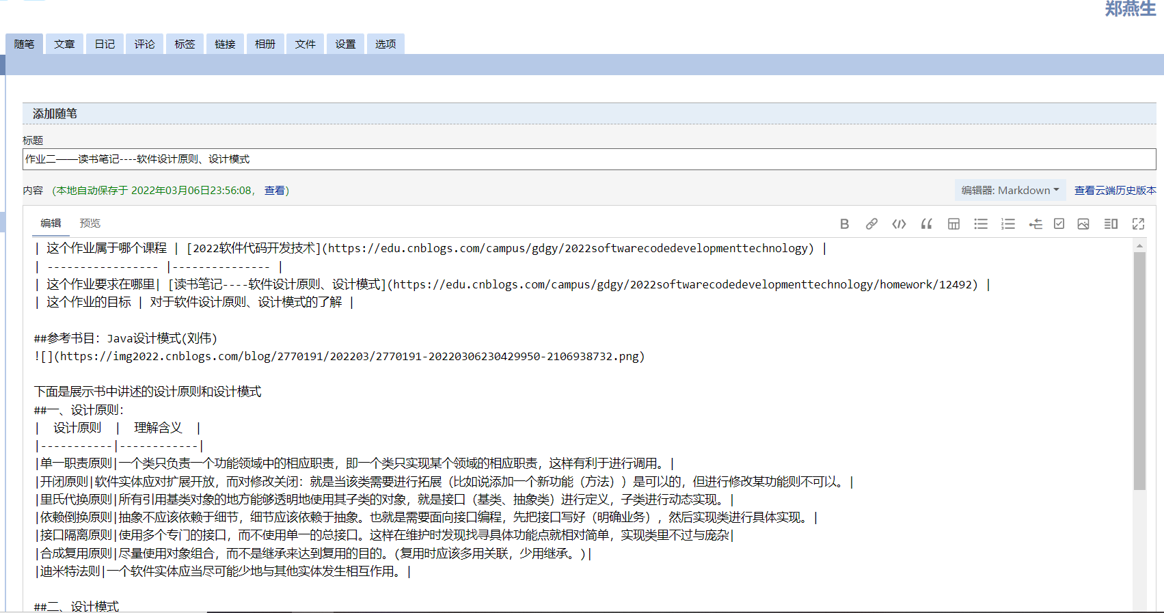Image resolution: width=1164 pixels, height=613 pixels.
Task: Switch to the 随笔 tab
Action: click(x=24, y=44)
